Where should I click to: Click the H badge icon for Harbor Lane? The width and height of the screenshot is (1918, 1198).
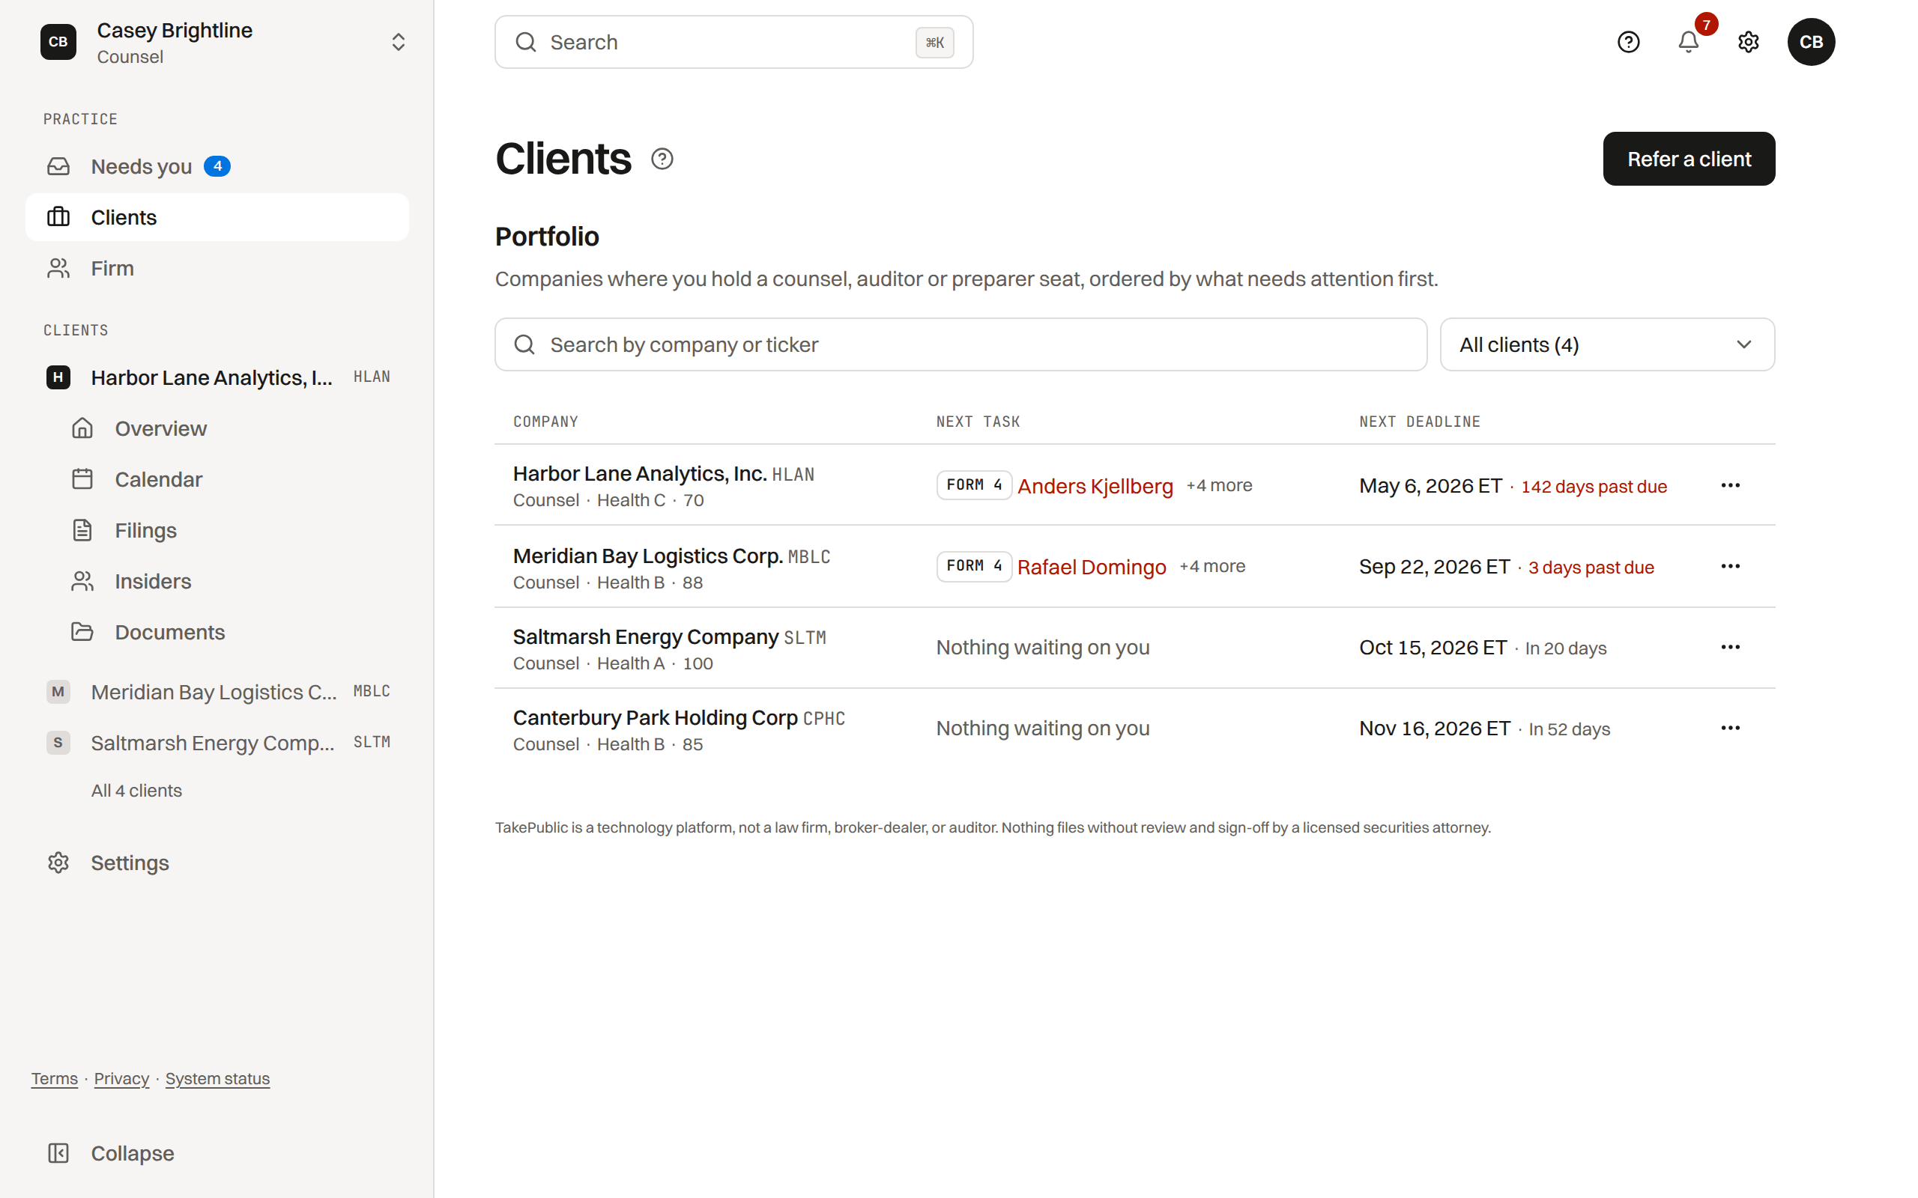(x=58, y=377)
